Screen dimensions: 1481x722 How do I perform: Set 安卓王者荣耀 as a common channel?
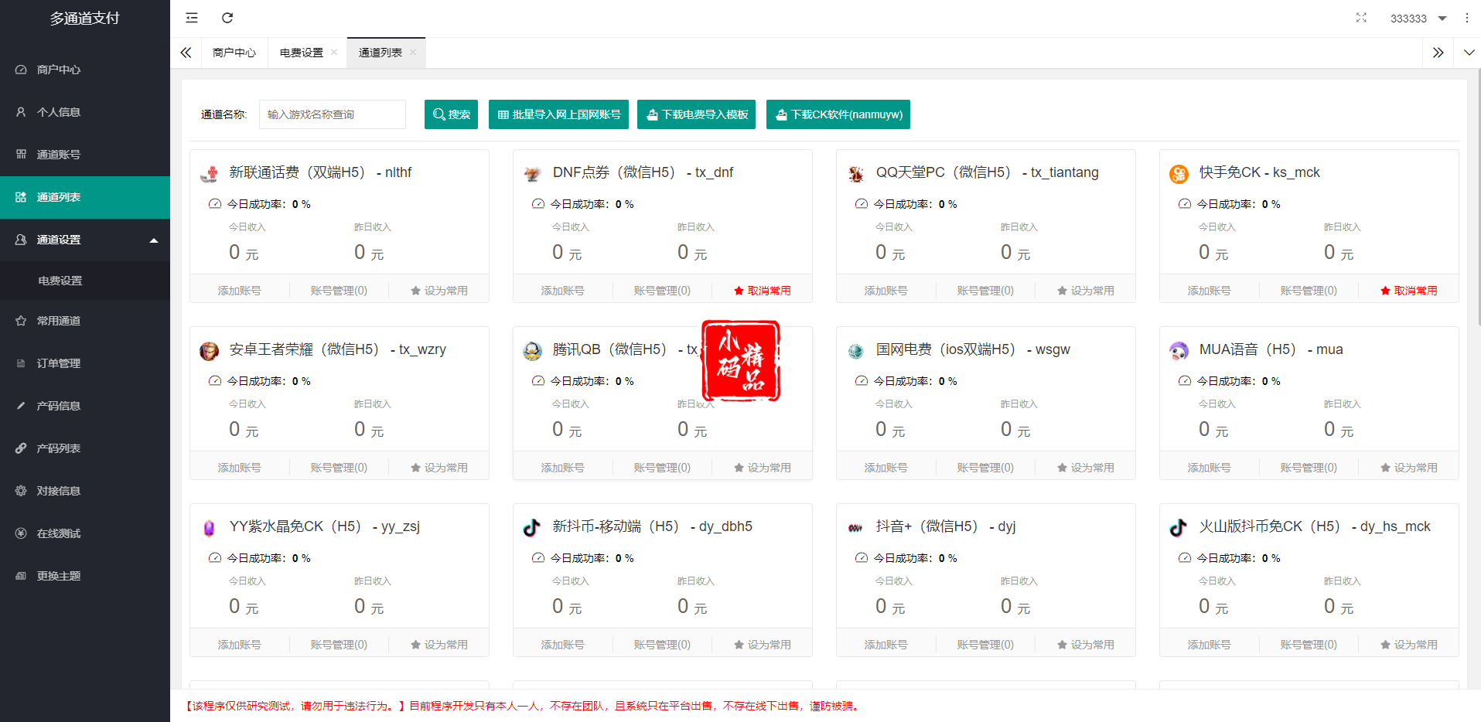pyautogui.click(x=438, y=468)
